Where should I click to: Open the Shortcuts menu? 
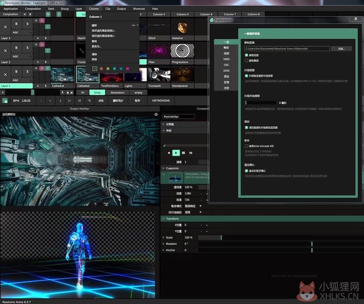[139, 9]
